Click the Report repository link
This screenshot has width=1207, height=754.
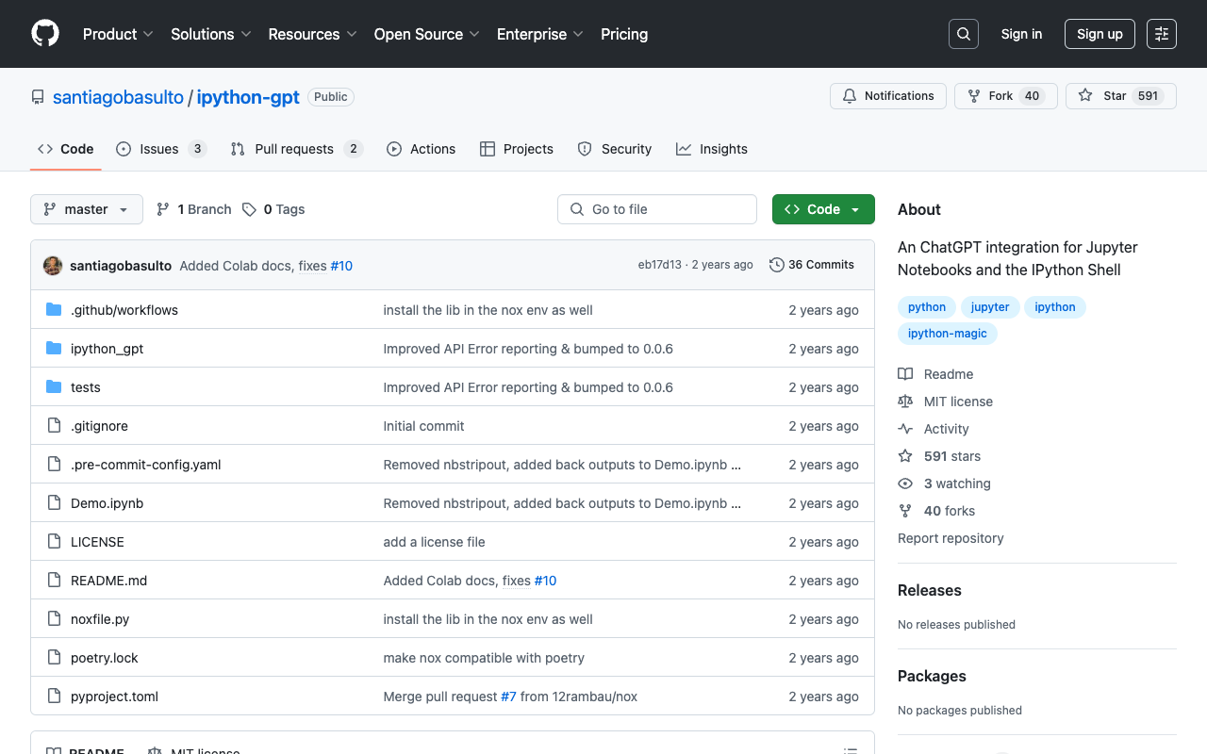tap(951, 538)
